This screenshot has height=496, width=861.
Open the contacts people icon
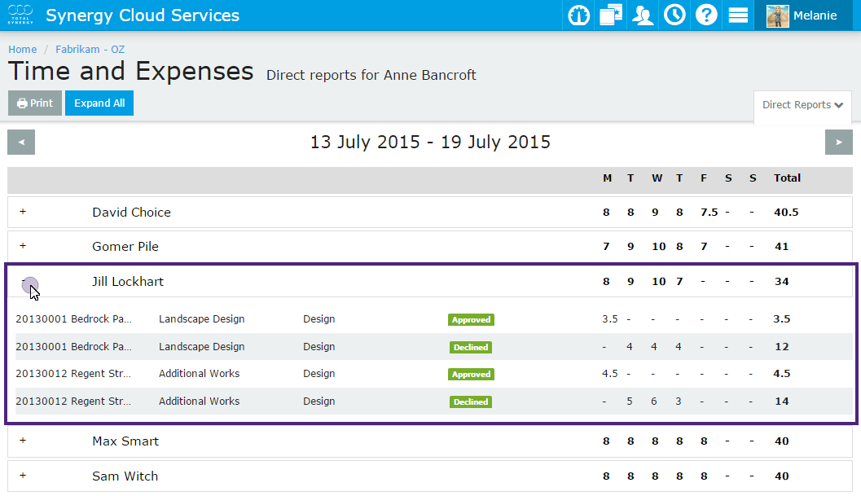point(644,15)
